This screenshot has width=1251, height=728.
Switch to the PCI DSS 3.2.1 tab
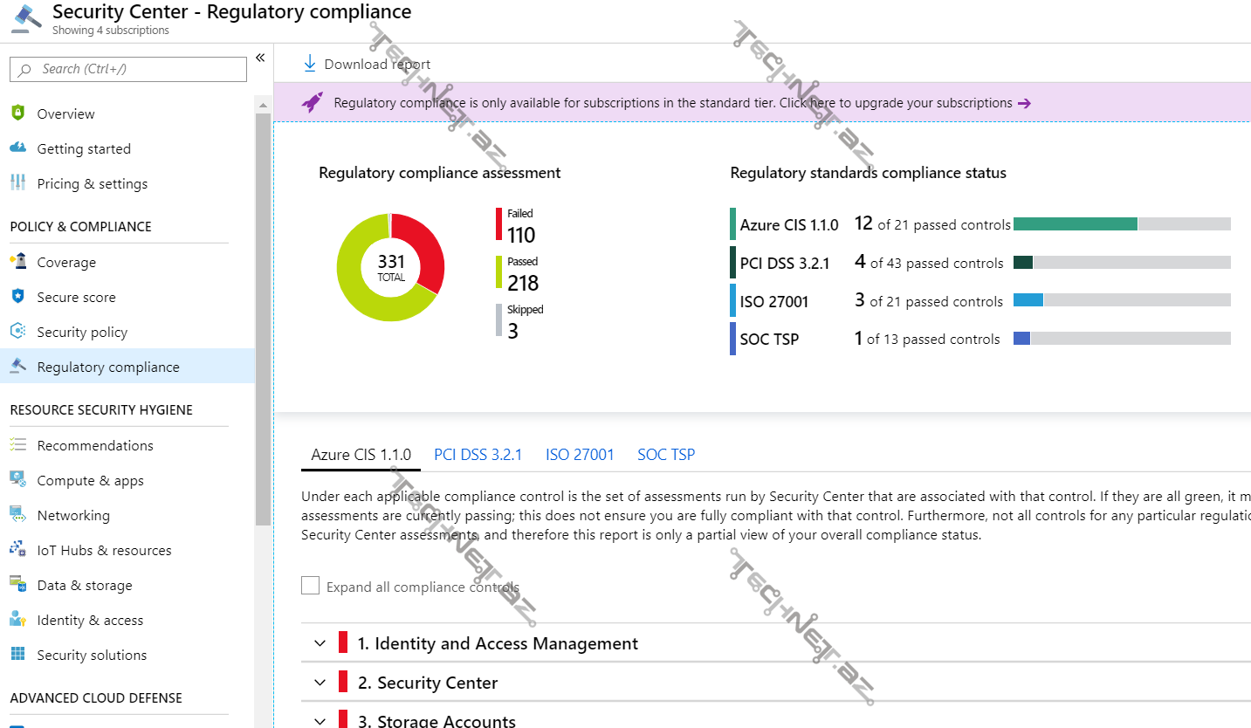click(x=478, y=455)
